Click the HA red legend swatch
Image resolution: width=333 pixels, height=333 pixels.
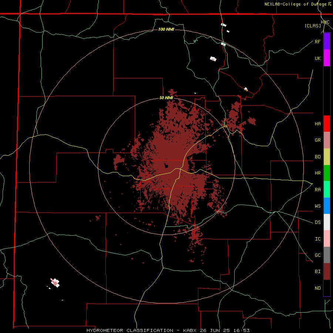[x=327, y=124]
